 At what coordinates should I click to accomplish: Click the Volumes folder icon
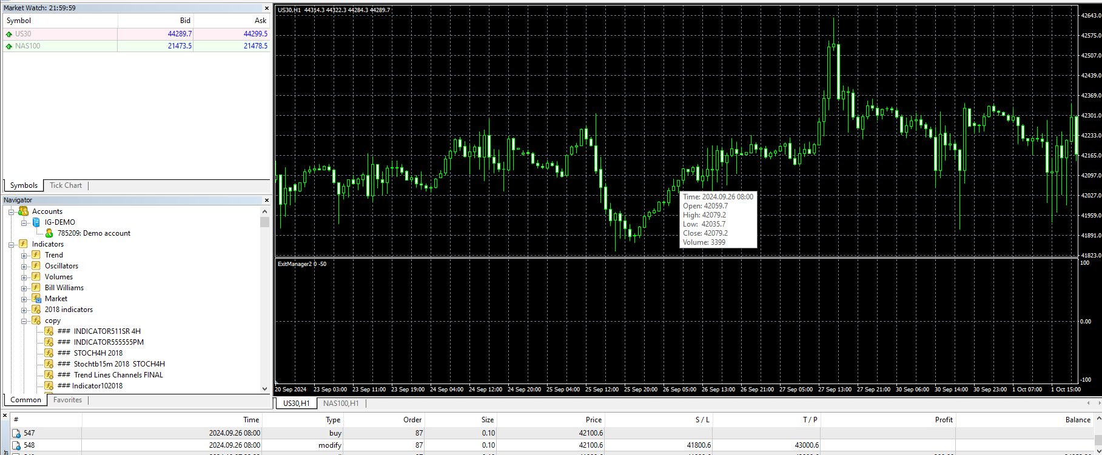(36, 277)
